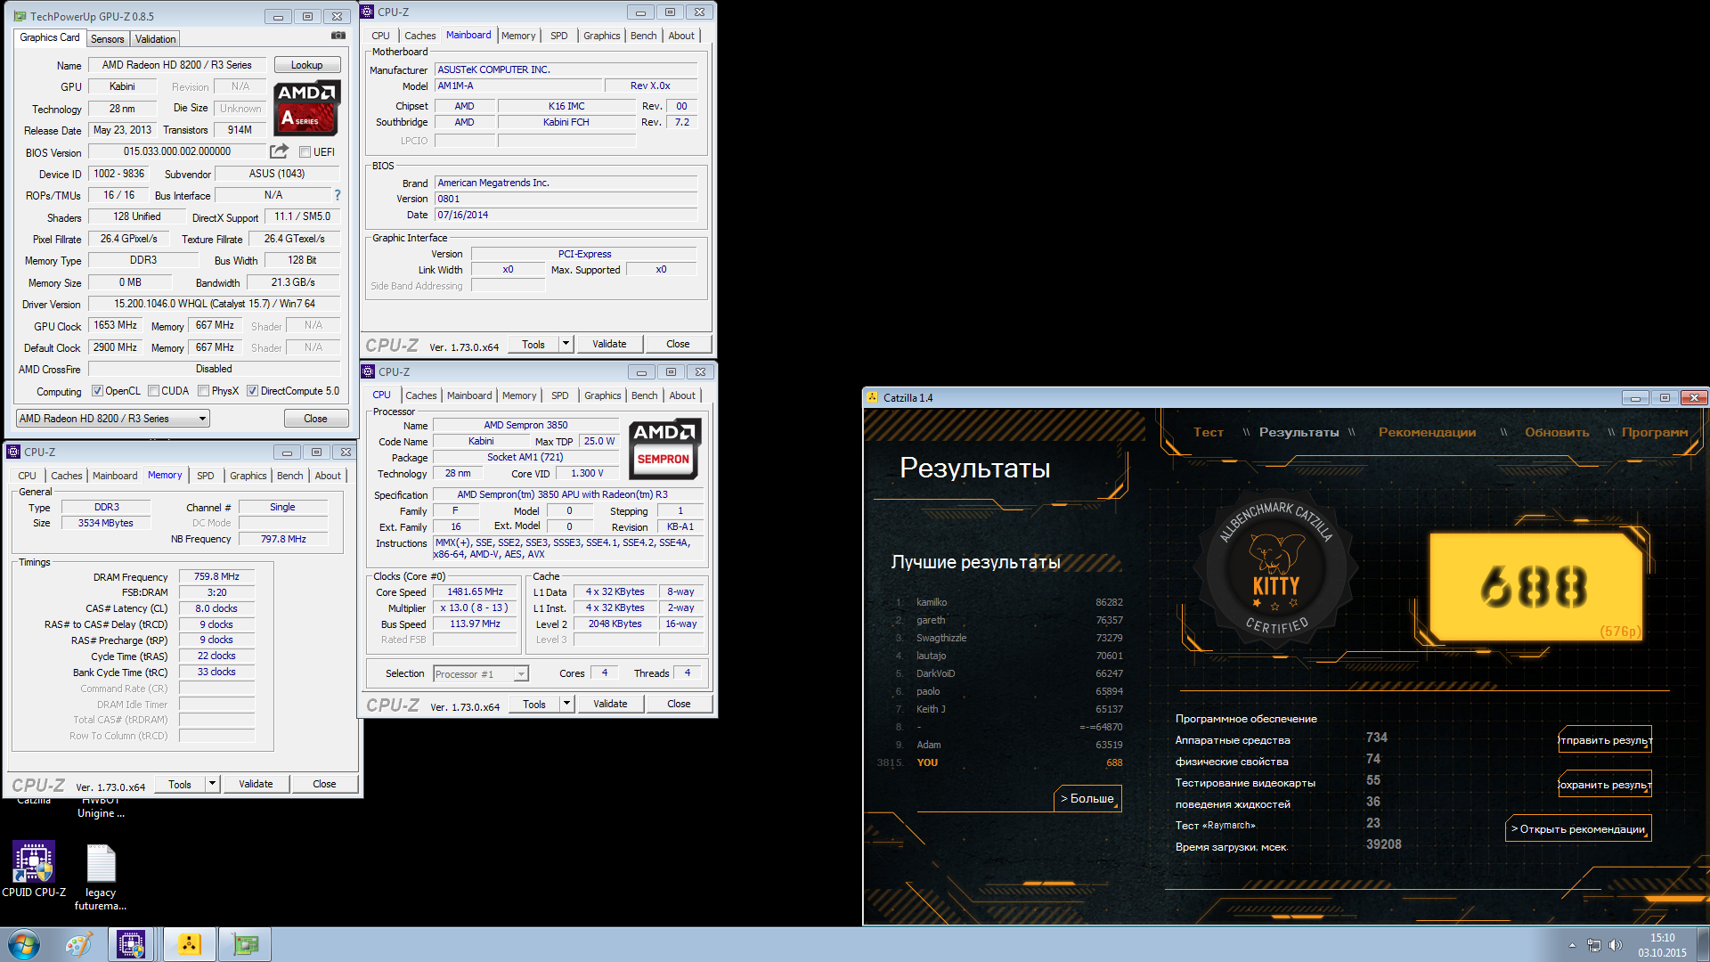Click the Отправить результат button

[x=1605, y=740]
